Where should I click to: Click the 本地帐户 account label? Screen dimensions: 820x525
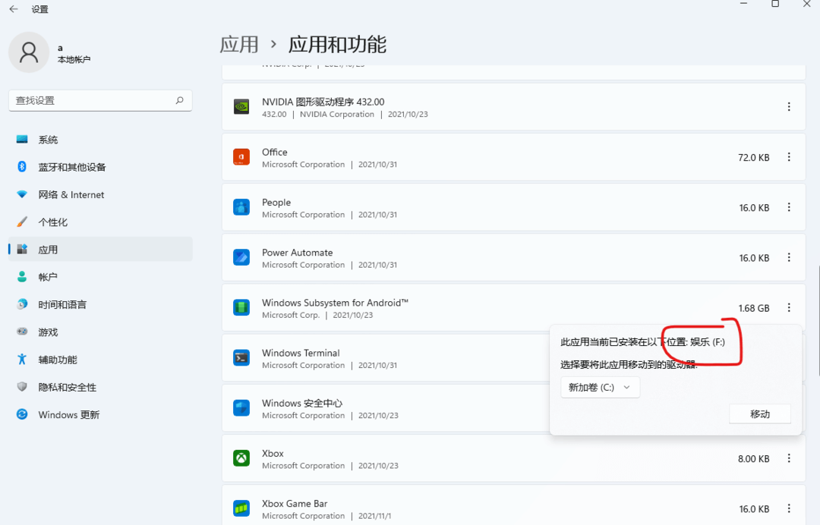click(74, 59)
